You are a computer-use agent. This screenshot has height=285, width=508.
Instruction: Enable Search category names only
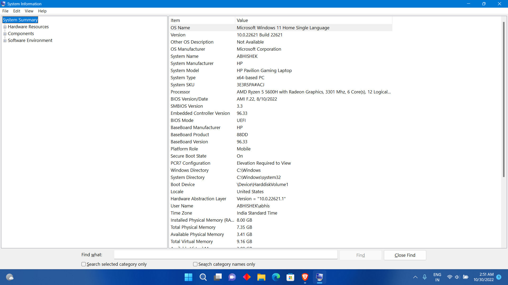point(195,264)
